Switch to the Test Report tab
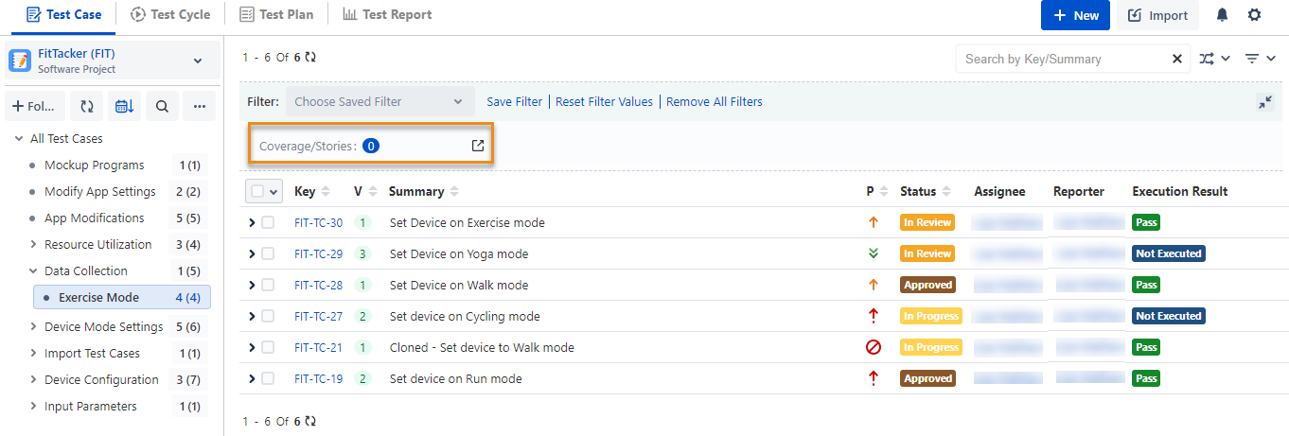This screenshot has width=1289, height=436. pyautogui.click(x=387, y=15)
